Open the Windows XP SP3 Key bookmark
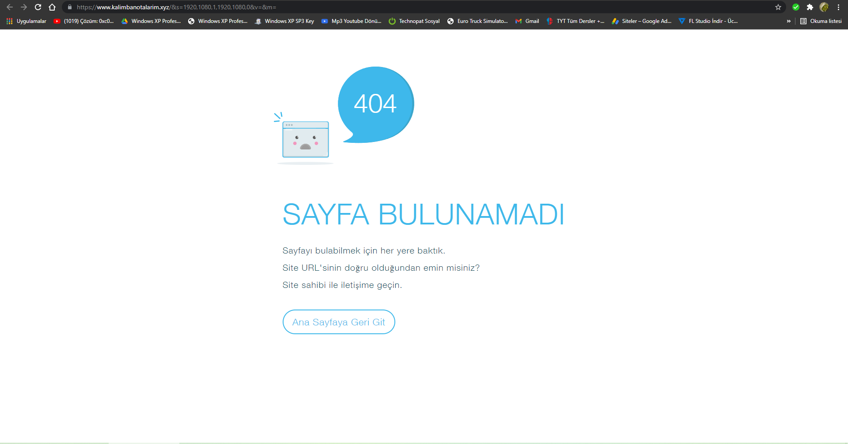This screenshot has height=444, width=848. [285, 21]
